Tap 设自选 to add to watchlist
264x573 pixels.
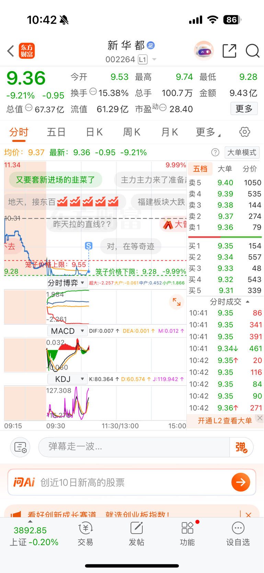pyautogui.click(x=238, y=534)
